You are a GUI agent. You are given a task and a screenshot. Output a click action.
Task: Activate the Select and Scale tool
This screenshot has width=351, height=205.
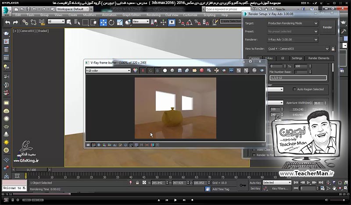(120, 22)
